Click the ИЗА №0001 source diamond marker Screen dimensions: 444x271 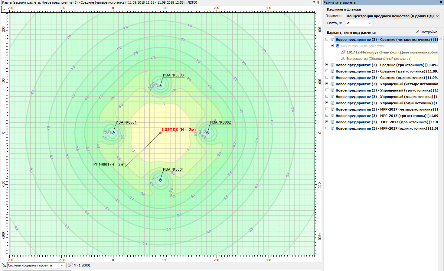113,133
